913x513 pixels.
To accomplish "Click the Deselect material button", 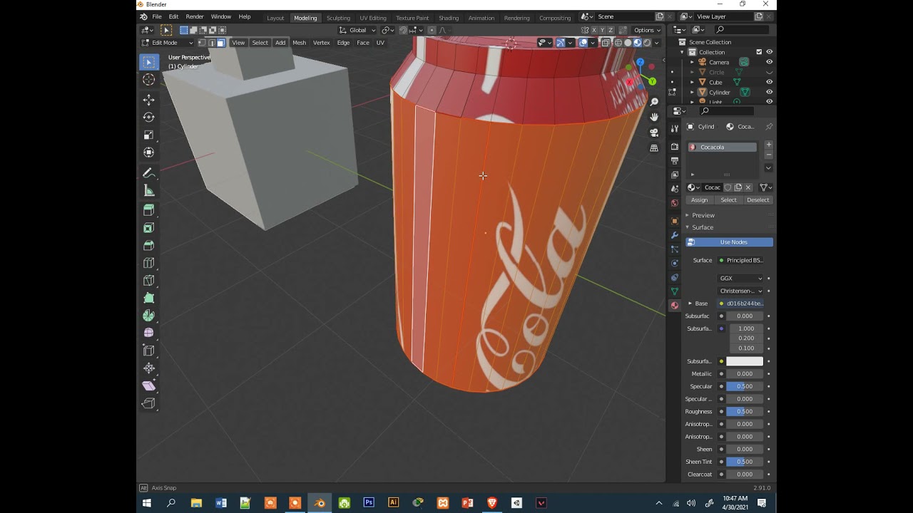I will point(758,200).
